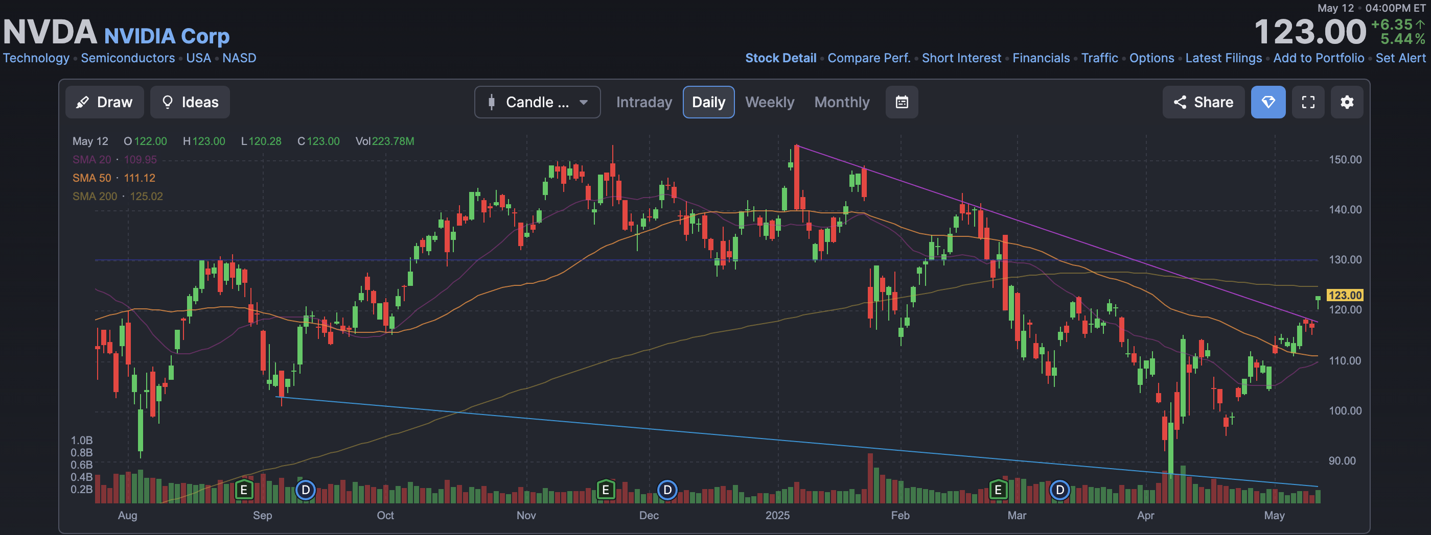
Task: Click the candlestick icon in chart type selector
Action: coord(492,102)
